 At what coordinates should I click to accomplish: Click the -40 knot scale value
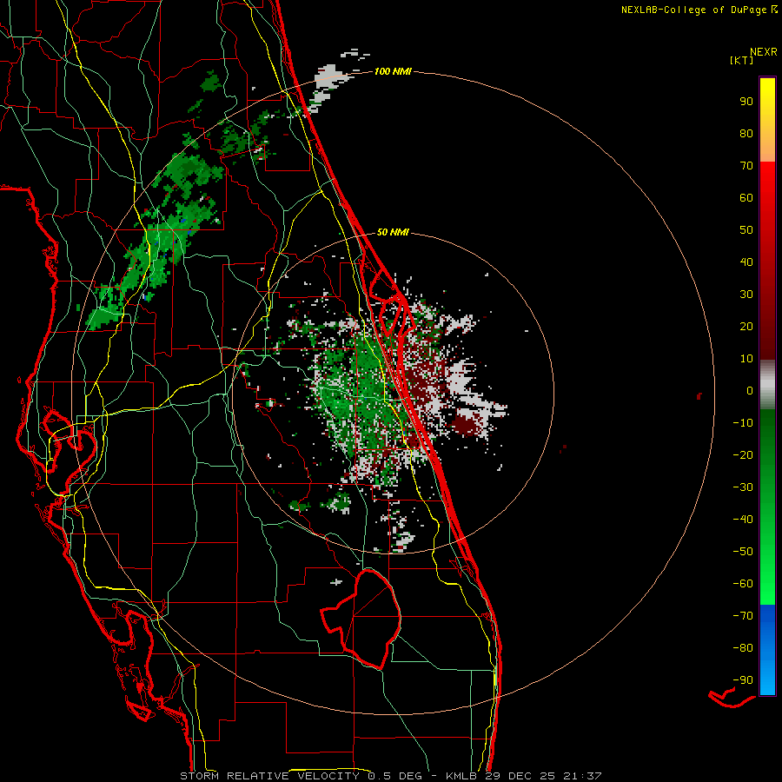coord(743,520)
